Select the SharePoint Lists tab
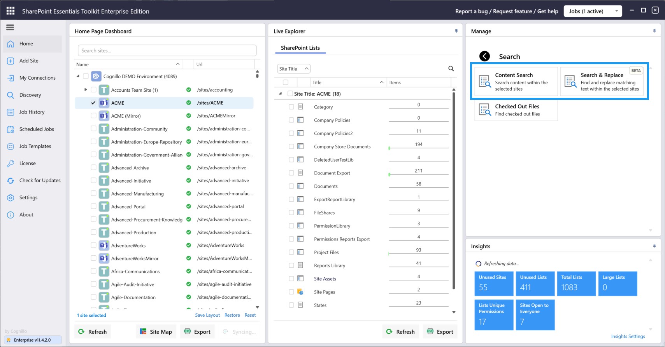Viewport: 665px width, 347px height. tap(300, 48)
